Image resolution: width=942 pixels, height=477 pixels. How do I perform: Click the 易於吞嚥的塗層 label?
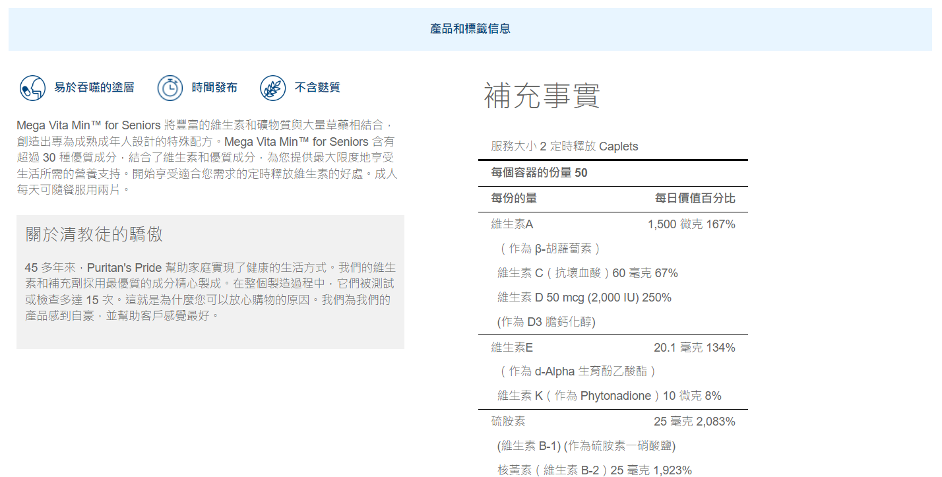94,88
